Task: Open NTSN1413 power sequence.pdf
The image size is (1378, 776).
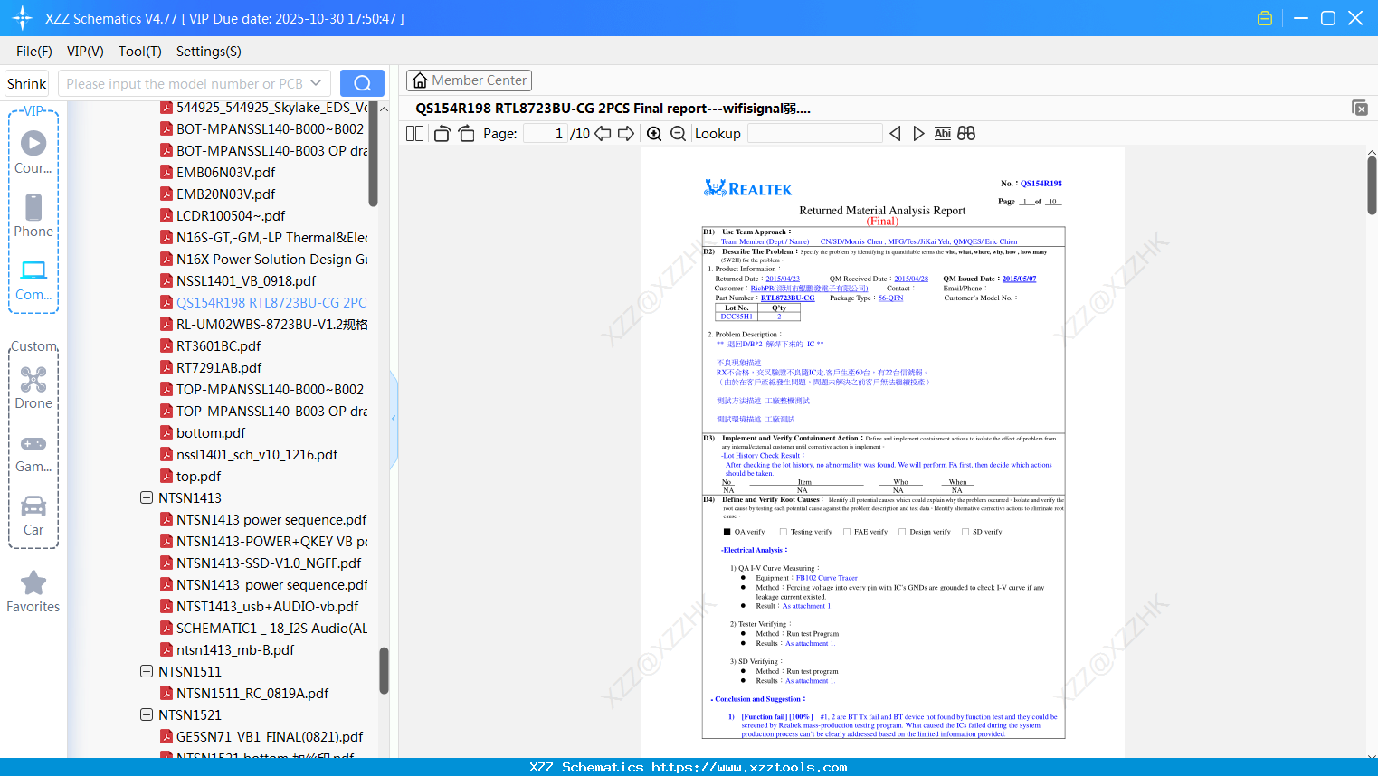Action: (x=271, y=519)
